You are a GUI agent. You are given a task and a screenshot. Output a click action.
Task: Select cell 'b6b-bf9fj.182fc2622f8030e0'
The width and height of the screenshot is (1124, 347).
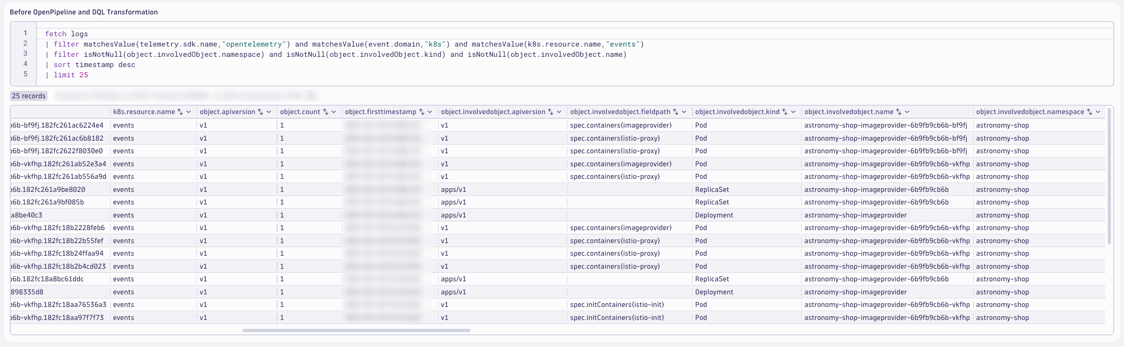[x=56, y=151]
